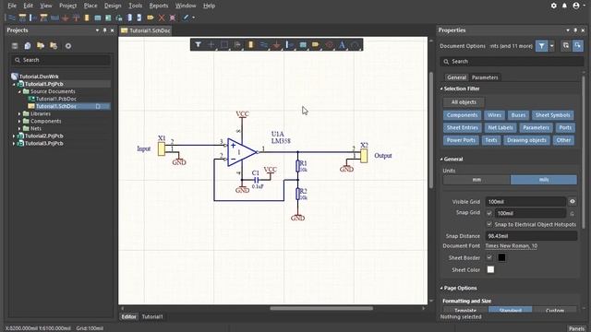
Task: Toggle the Components selection filter
Action: pyautogui.click(x=462, y=115)
